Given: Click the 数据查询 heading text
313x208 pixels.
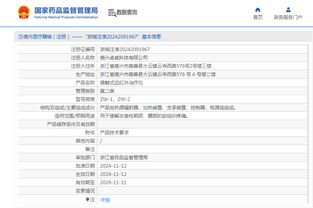Looking at the screenshot, I should 127,12.
